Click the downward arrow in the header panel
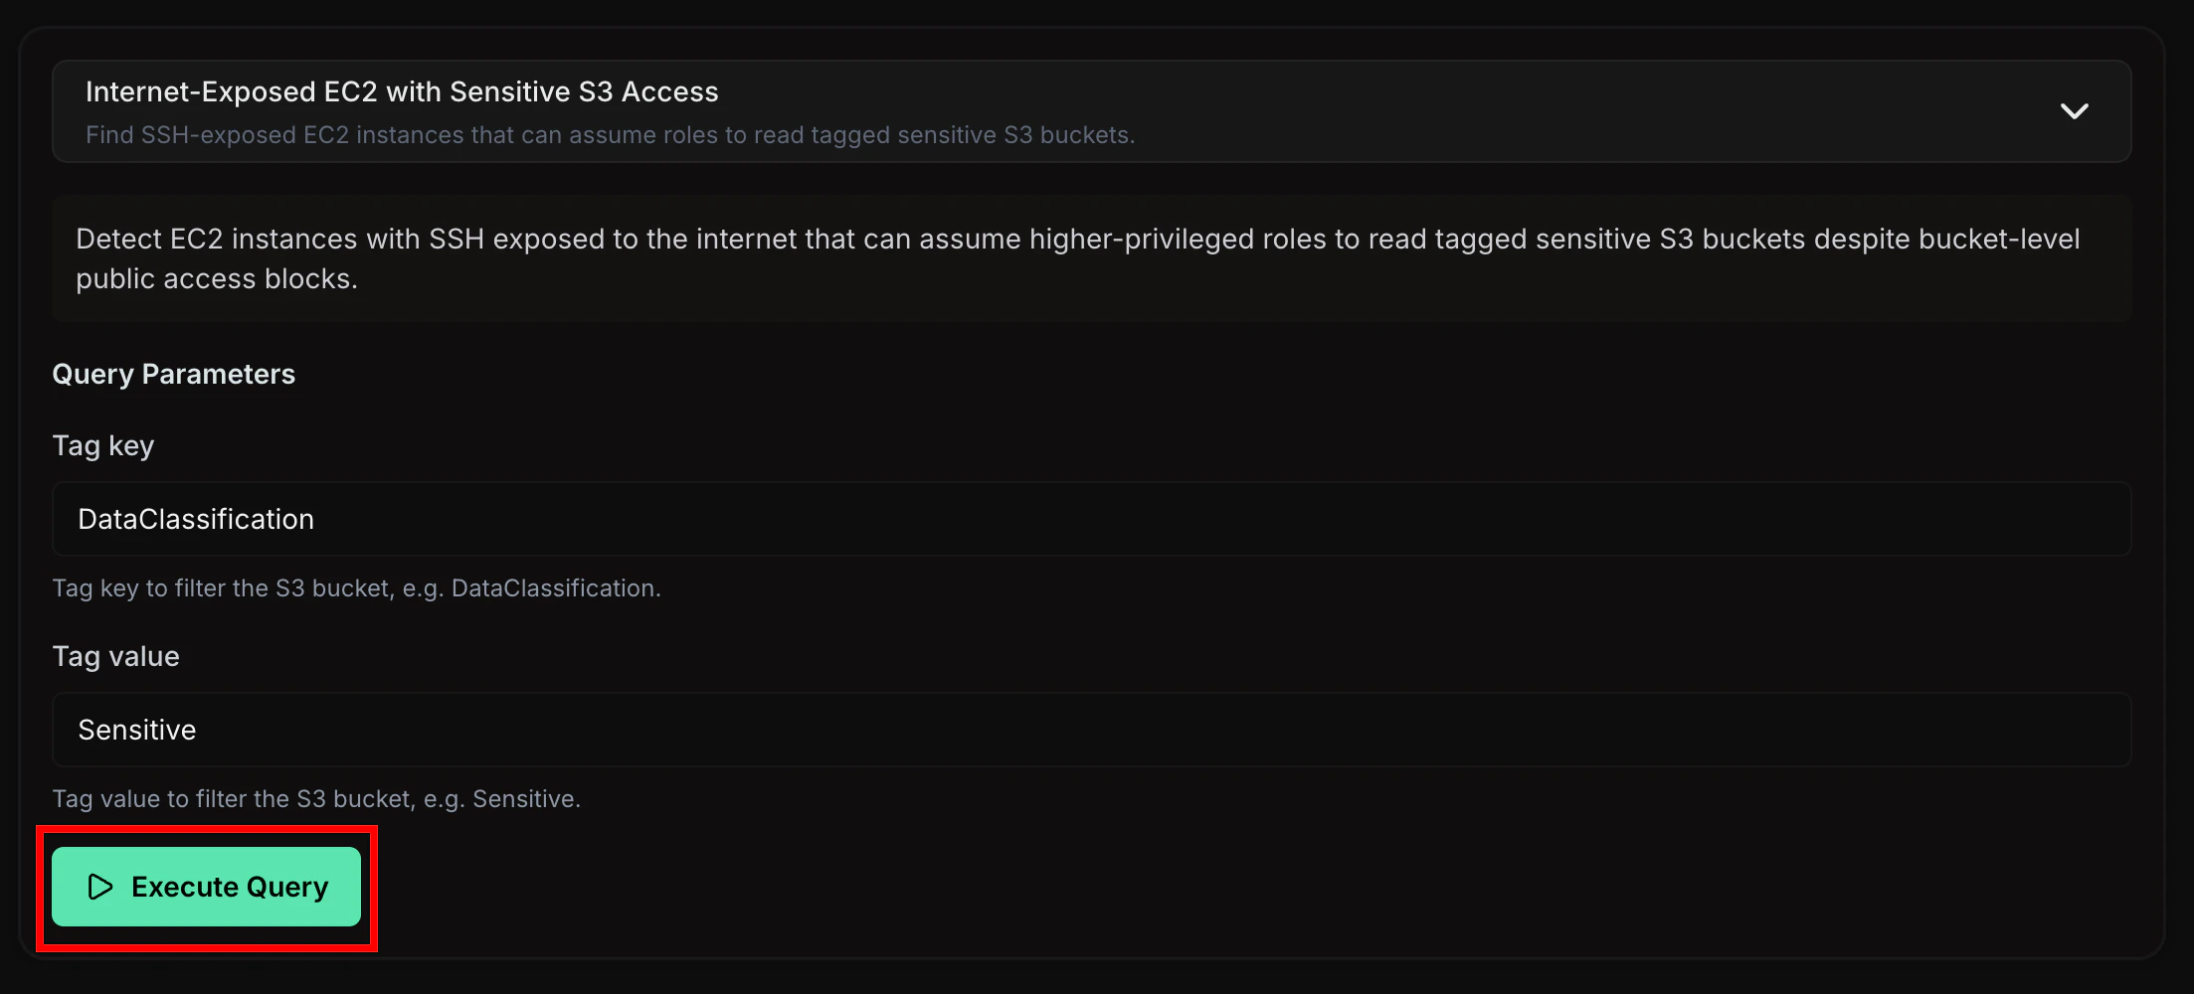 [2075, 111]
